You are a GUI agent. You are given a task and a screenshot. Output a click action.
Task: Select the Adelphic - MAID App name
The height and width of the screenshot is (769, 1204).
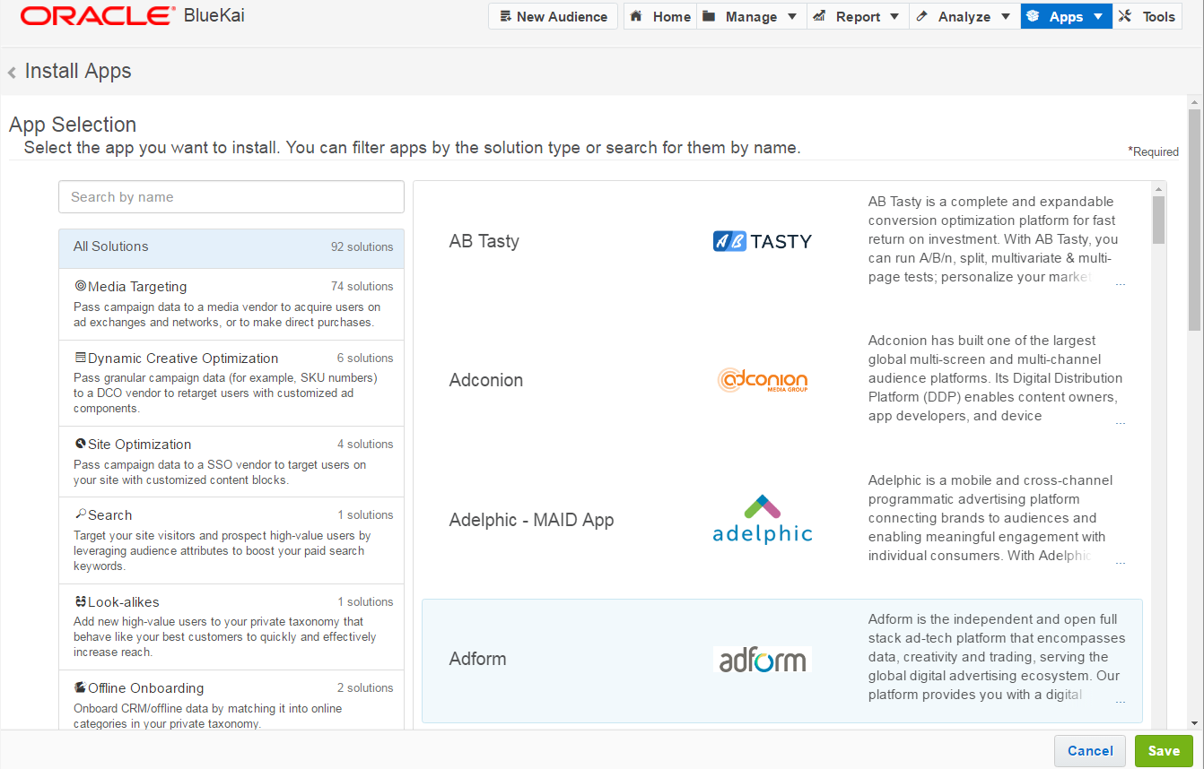(532, 520)
